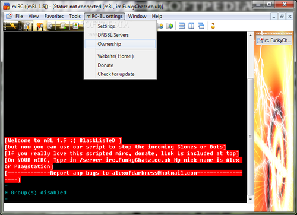This screenshot has height=215, width=297.
Task: Click the Tile Vertically window icon
Action: click(x=191, y=26)
